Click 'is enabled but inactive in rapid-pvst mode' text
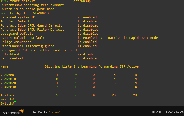The image size is (184, 116). (x=118, y=38)
